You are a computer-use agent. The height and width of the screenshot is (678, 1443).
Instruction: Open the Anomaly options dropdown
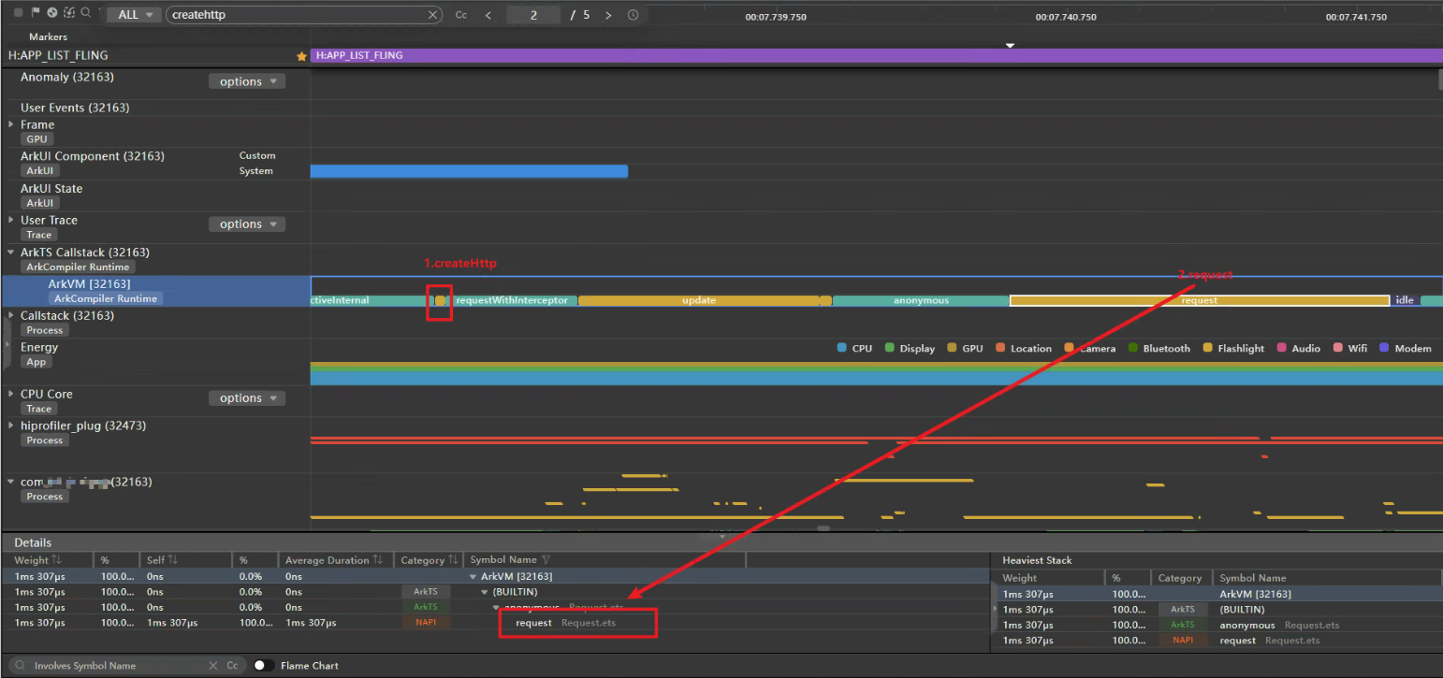247,81
